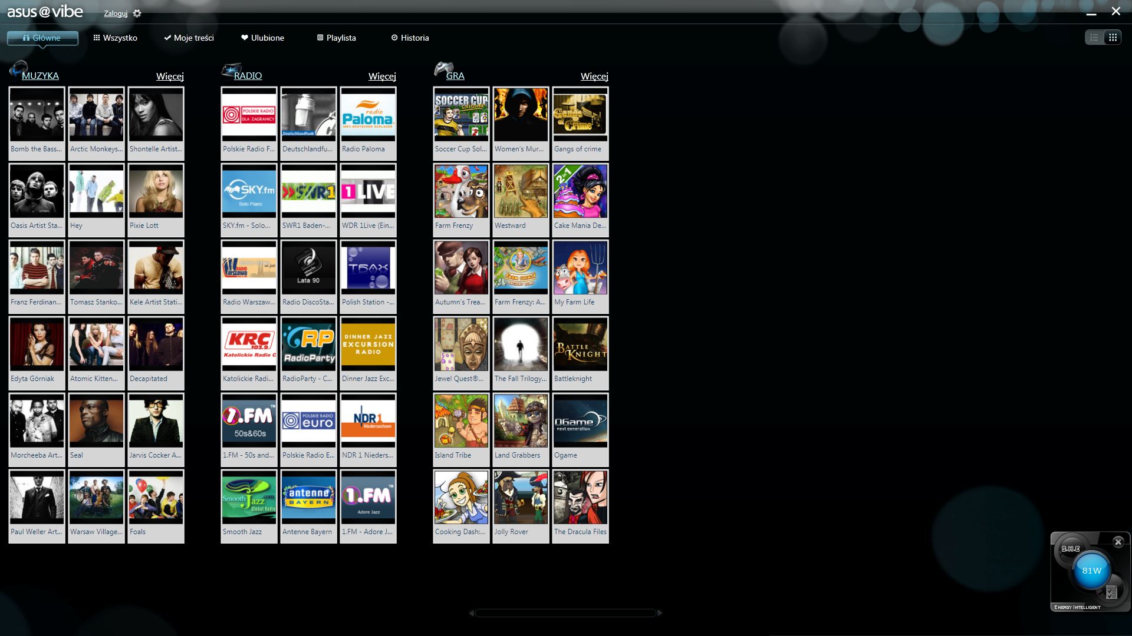Switch to grid view layout
Screen dimensions: 1132x636
tap(1113, 38)
